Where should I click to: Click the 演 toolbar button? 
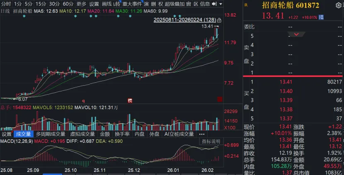point(146,4)
